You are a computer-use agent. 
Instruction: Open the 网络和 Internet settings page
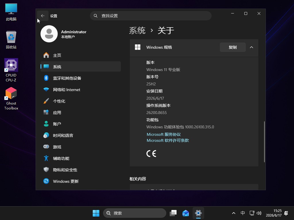[81, 90]
